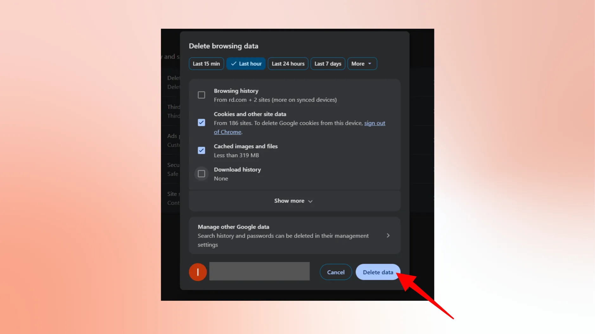This screenshot has height=334, width=595.
Task: Open Manage other Google data chevron
Action: (x=388, y=236)
